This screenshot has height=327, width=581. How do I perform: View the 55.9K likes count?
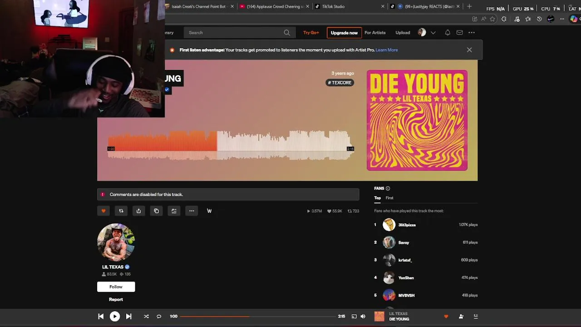(x=335, y=211)
